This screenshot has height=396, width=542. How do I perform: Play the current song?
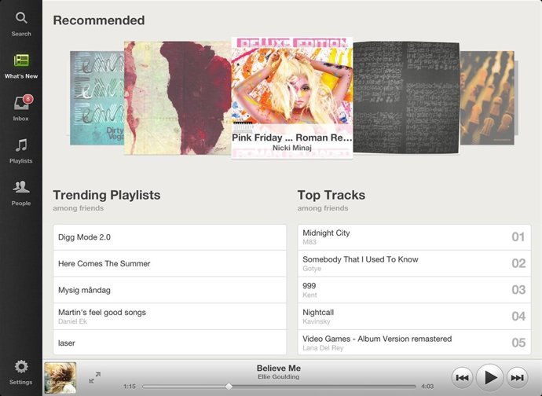pos(490,377)
